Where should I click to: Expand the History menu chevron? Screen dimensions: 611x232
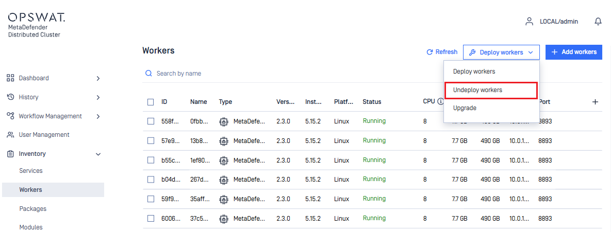(x=98, y=97)
